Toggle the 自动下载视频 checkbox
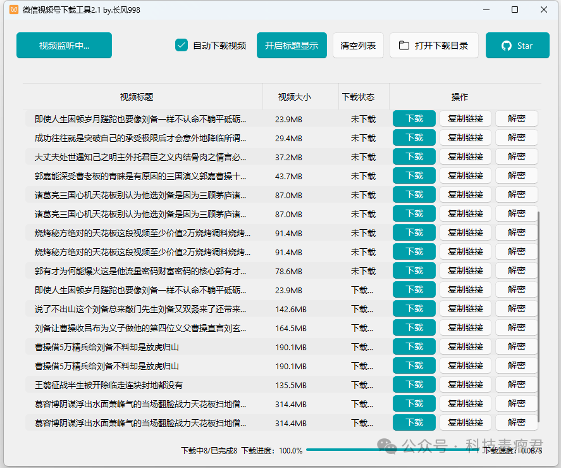 pyautogui.click(x=182, y=46)
